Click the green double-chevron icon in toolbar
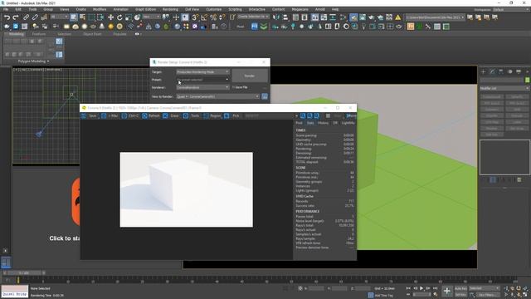Image resolution: width=531 pixels, height=299 pixels. tap(264, 27)
